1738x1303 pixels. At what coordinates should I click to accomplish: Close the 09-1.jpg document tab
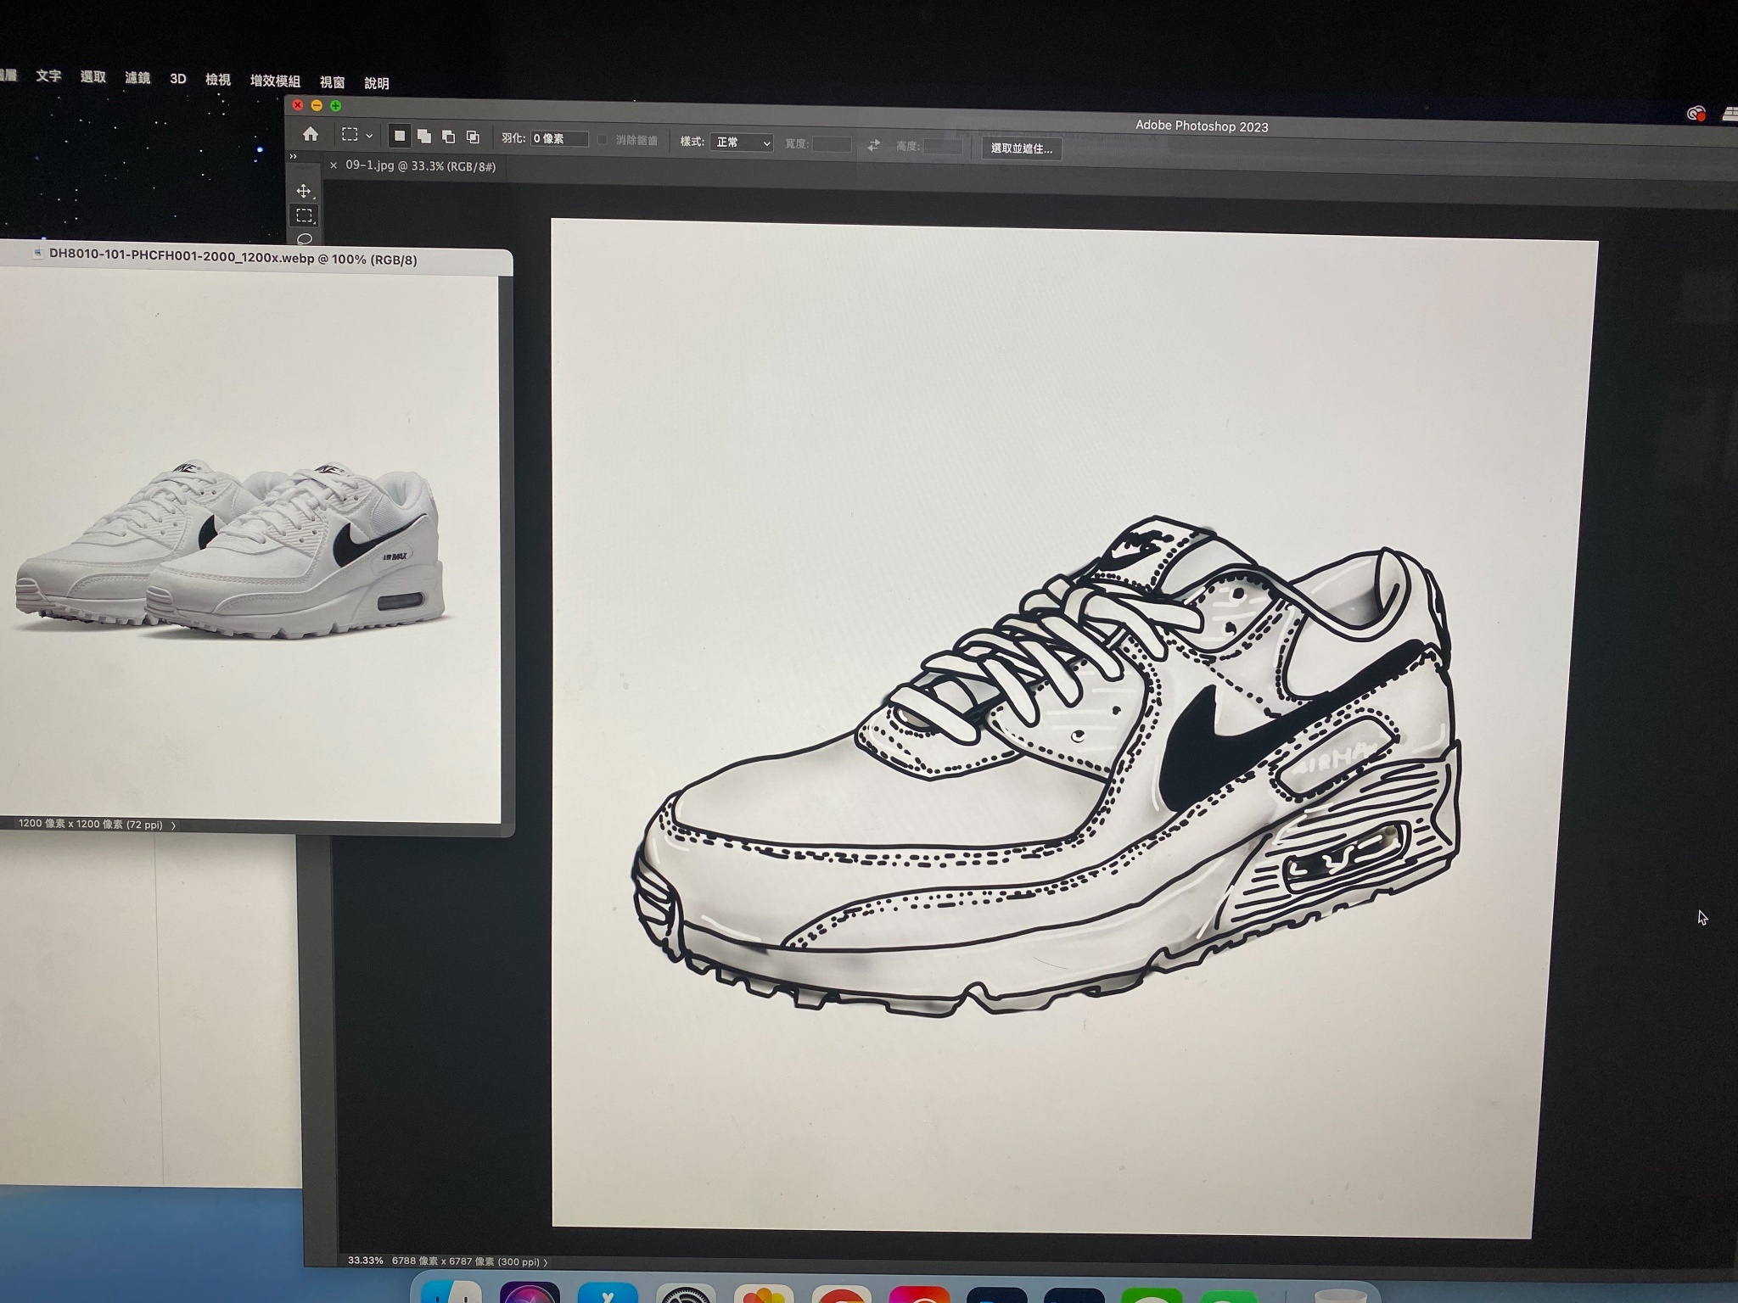tap(334, 165)
